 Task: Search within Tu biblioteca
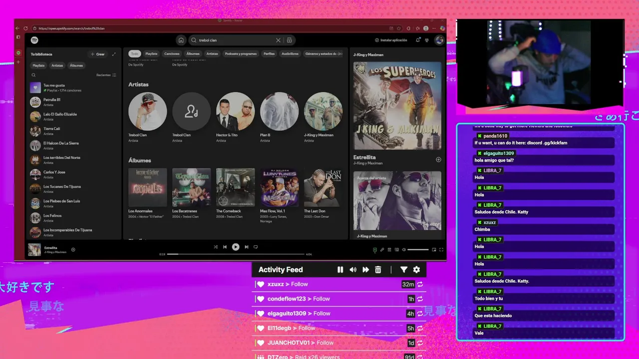[x=34, y=75]
